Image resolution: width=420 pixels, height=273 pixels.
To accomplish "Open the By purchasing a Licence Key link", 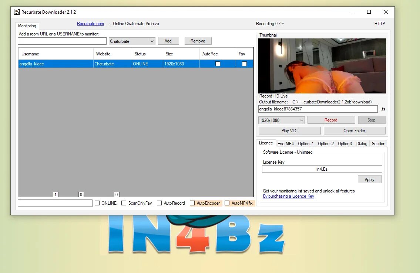I will [x=289, y=196].
